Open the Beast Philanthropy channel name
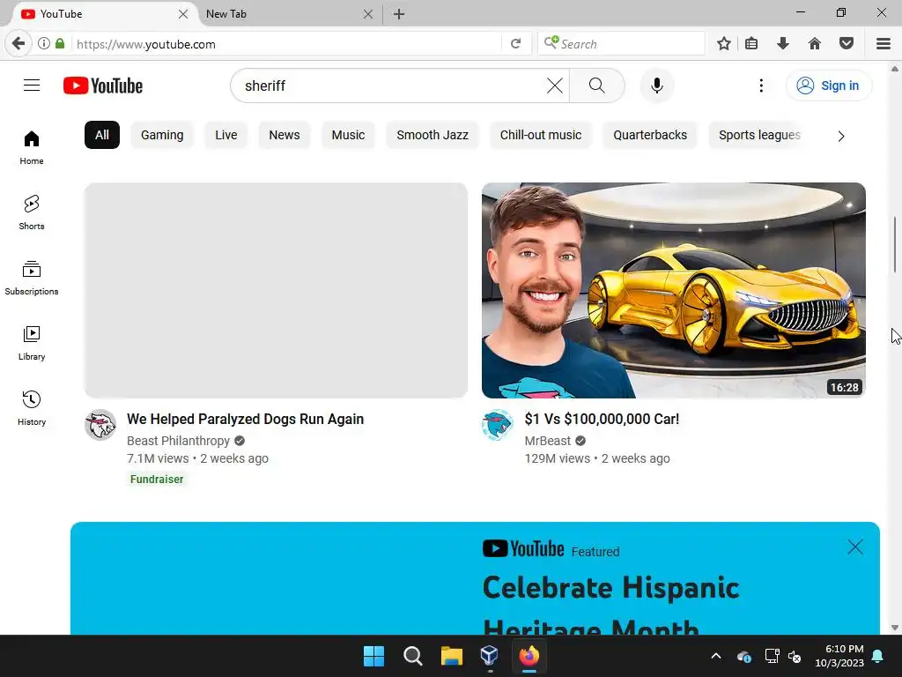 tap(178, 441)
